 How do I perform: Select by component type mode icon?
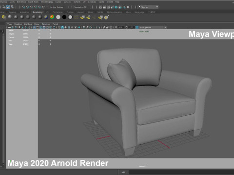click(12, 7)
